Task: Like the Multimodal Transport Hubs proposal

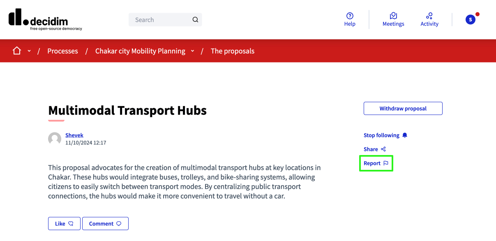Action: click(64, 224)
